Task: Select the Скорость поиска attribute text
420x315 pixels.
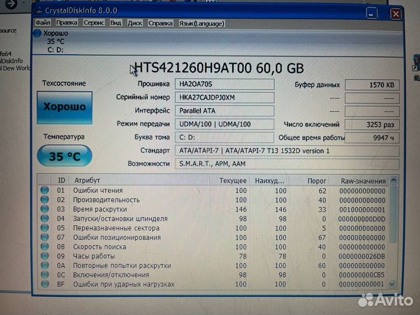Action: pos(99,247)
